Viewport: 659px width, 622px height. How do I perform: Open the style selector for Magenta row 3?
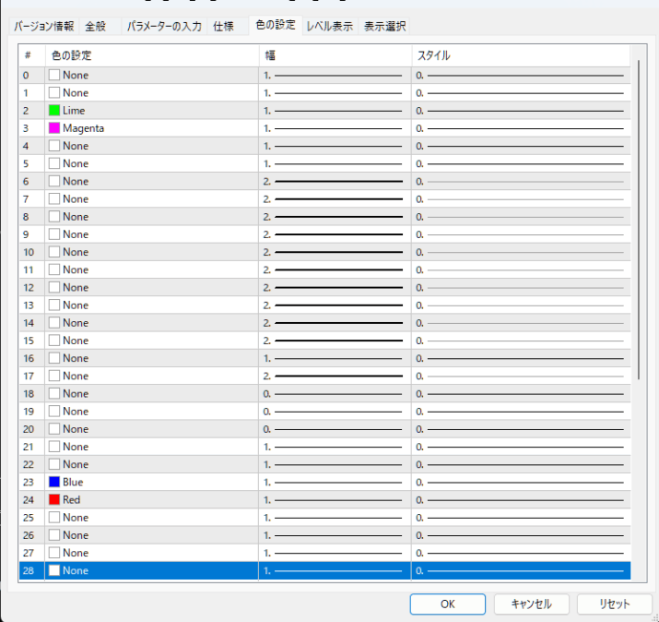[521, 128]
